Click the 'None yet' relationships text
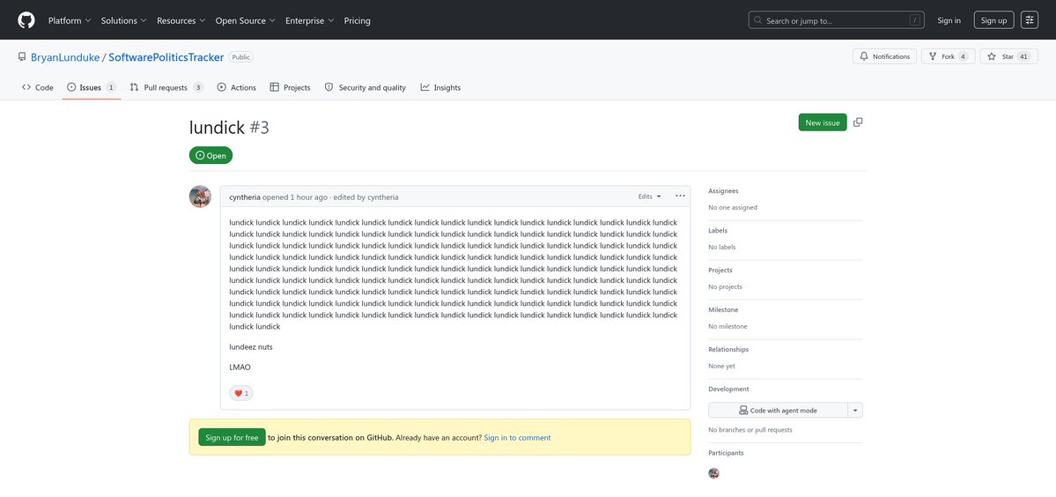The height and width of the screenshot is (497, 1056). click(x=721, y=367)
